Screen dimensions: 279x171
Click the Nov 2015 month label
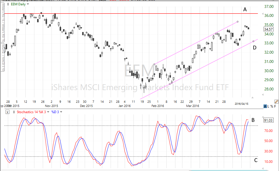tap(52, 106)
